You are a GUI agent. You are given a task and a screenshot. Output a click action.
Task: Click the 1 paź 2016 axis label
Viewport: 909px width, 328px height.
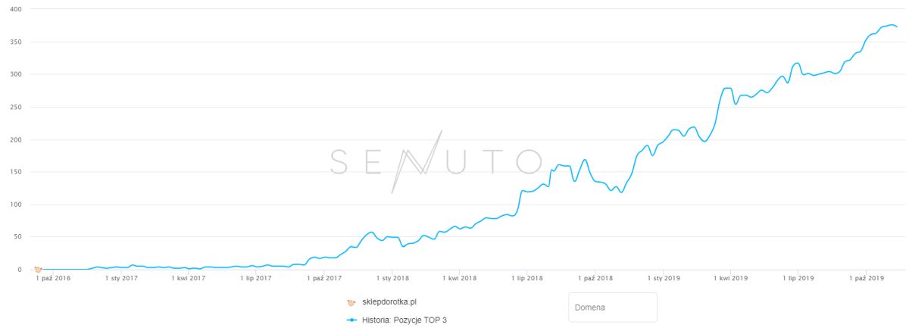(55, 279)
